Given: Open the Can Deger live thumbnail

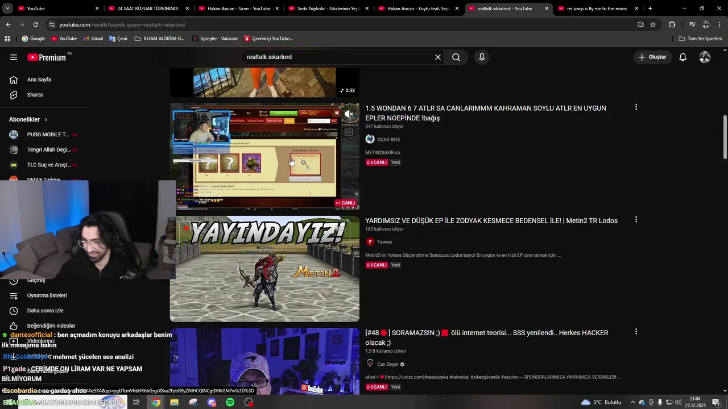Looking at the screenshot, I should click(x=264, y=361).
